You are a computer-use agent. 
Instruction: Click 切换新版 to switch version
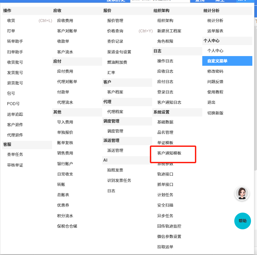pyautogui.click(x=215, y=113)
